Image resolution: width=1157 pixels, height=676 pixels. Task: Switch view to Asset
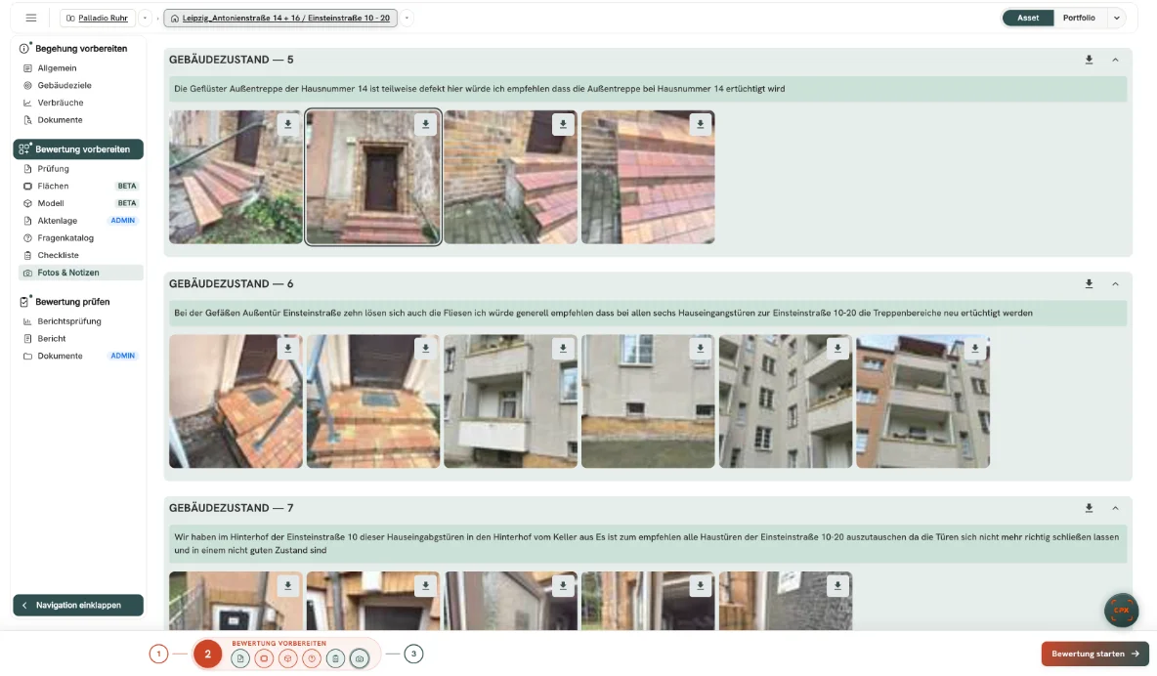click(x=1028, y=18)
